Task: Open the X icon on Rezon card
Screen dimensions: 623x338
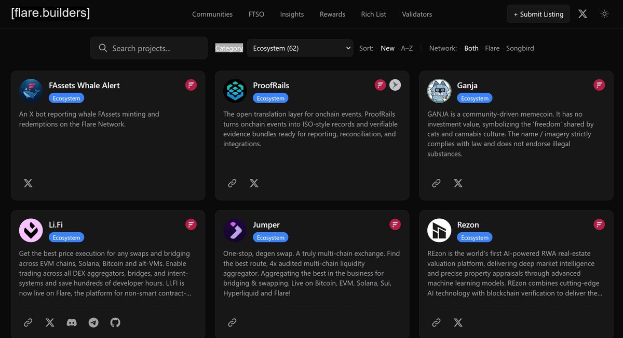Action: tap(458, 322)
